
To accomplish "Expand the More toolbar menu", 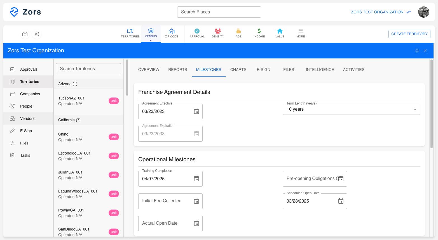I will click(300, 33).
